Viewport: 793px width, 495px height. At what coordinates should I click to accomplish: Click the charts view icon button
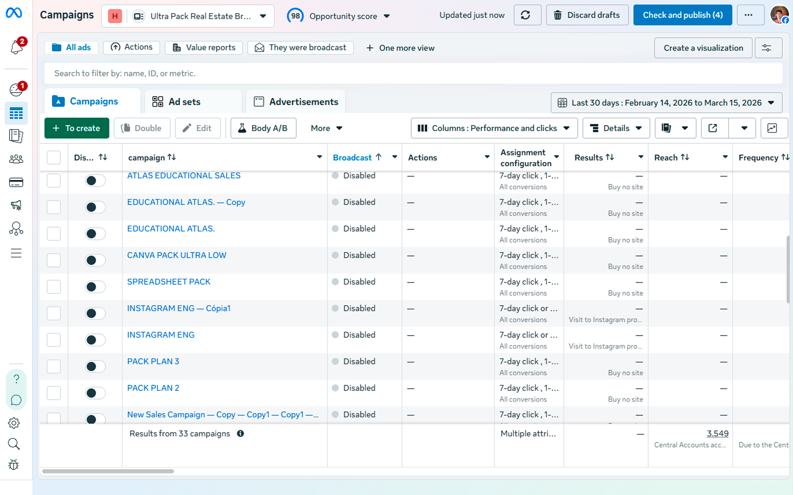tap(772, 128)
